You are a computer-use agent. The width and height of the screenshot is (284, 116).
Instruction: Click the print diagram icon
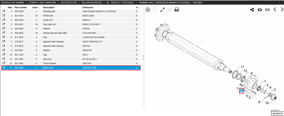pyautogui.click(x=177, y=10)
